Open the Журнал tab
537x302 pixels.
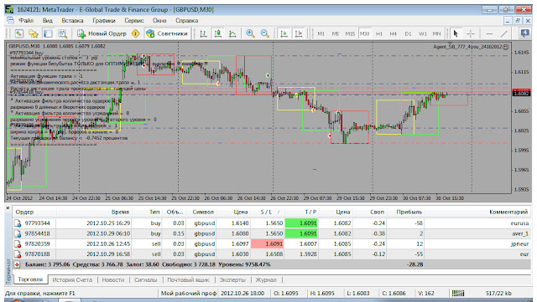pos(266,279)
